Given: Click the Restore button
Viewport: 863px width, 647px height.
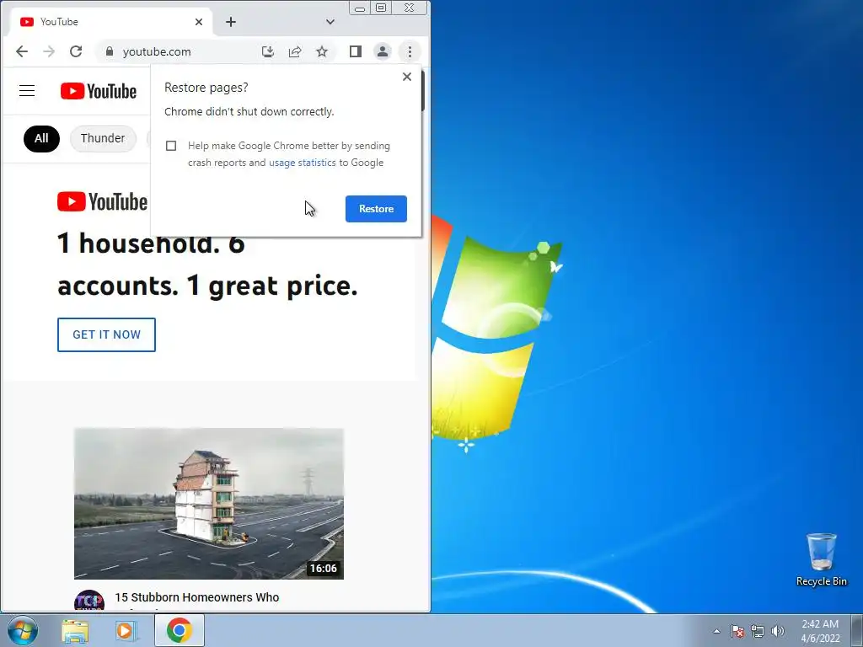Looking at the screenshot, I should (x=376, y=209).
